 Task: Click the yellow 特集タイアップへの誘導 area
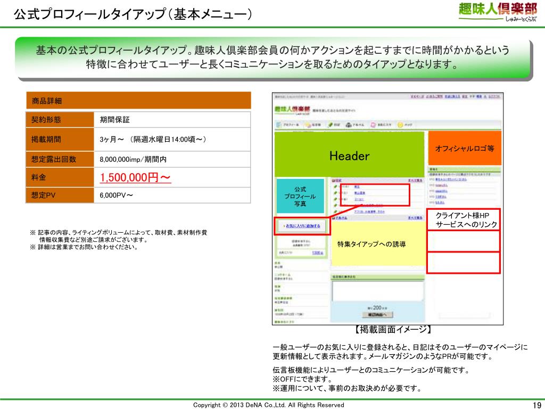tap(378, 244)
